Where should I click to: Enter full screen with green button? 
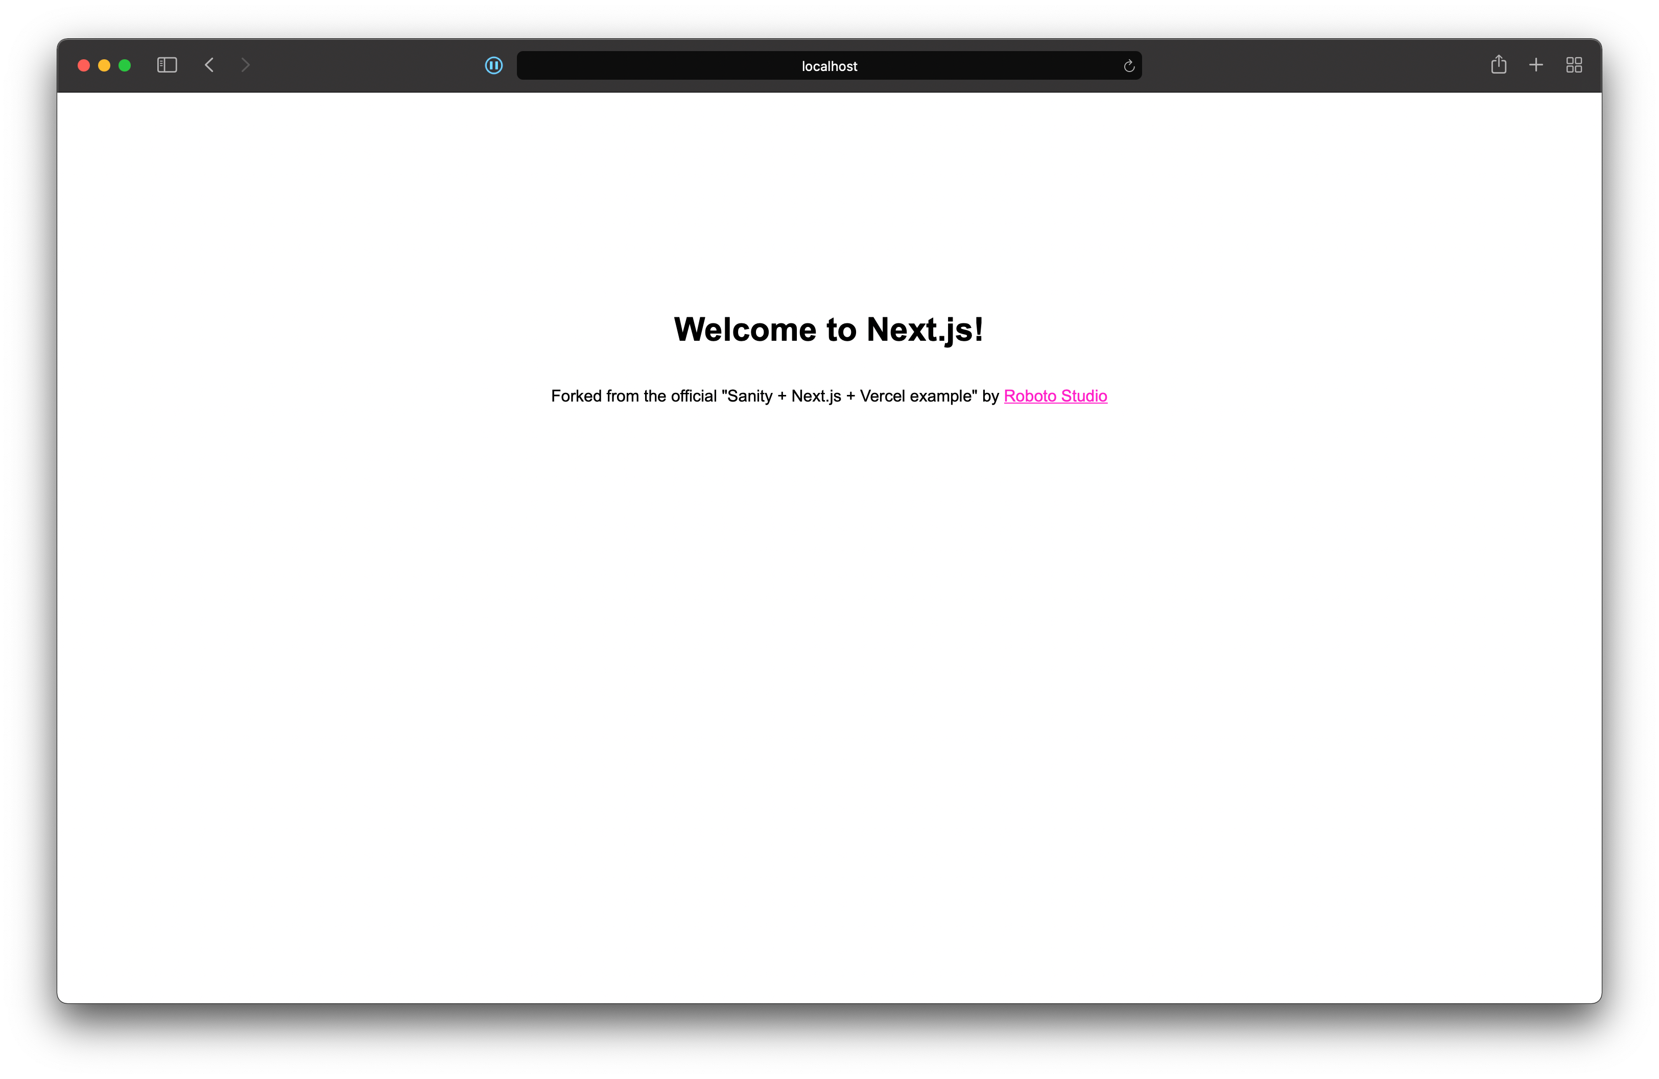(x=125, y=65)
